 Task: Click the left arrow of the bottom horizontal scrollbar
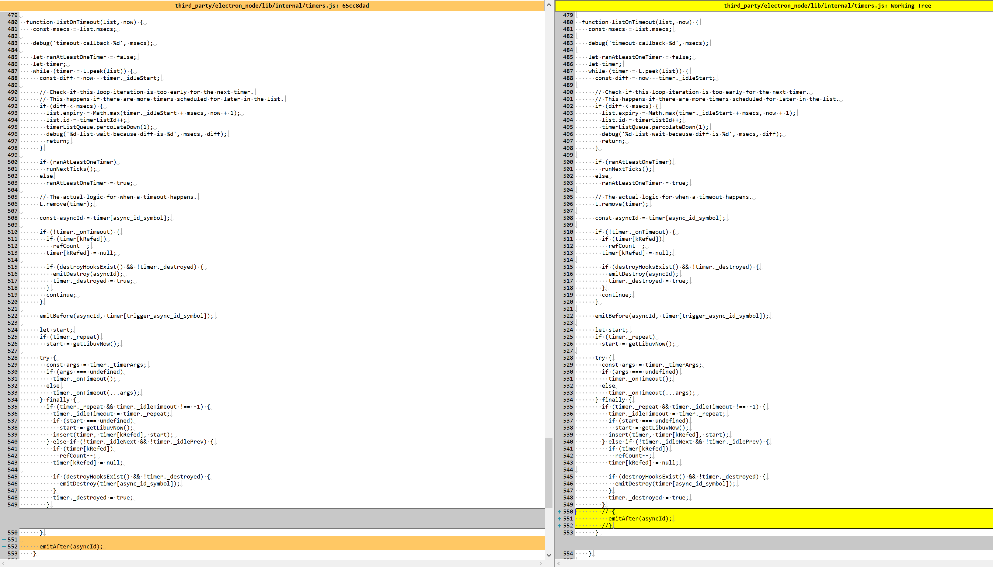coord(4,563)
